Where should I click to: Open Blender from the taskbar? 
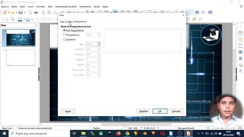144,134
